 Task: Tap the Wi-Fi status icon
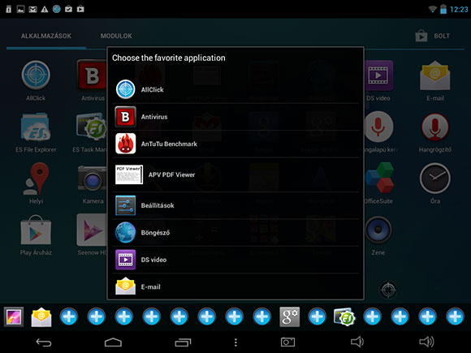(433, 9)
